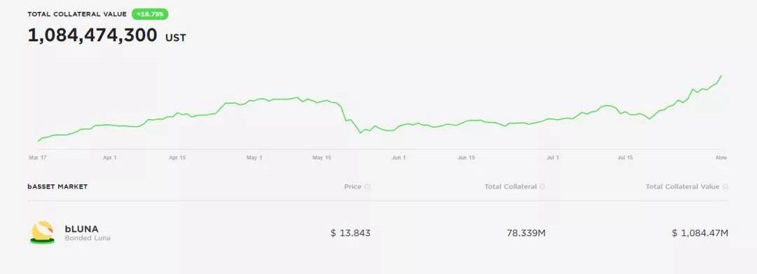Select the Apr 15 axis label

[177, 158]
